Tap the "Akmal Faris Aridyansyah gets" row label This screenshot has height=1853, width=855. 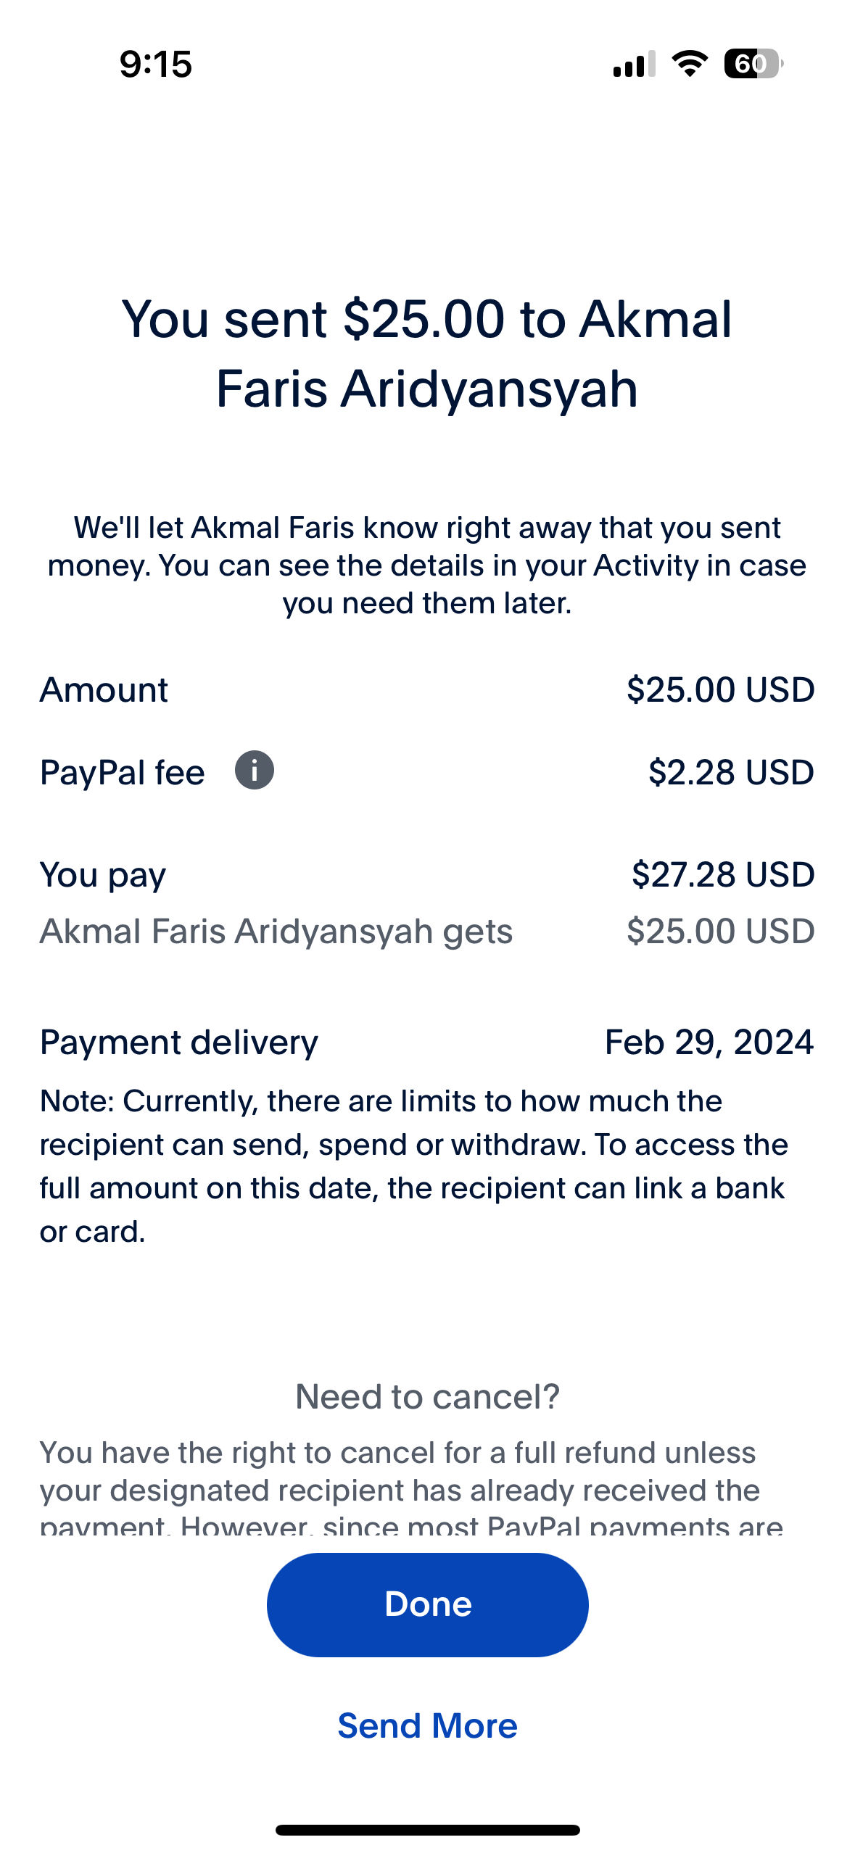(276, 931)
